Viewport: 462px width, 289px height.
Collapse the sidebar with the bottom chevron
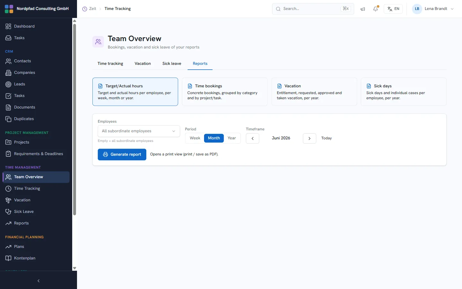click(38, 281)
